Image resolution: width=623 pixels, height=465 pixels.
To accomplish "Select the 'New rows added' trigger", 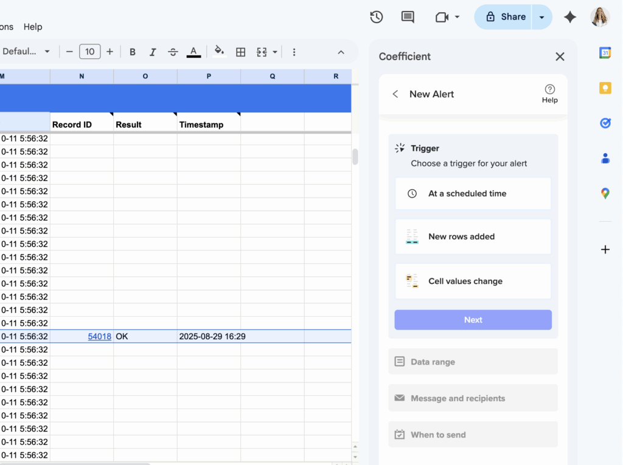I will click(473, 236).
